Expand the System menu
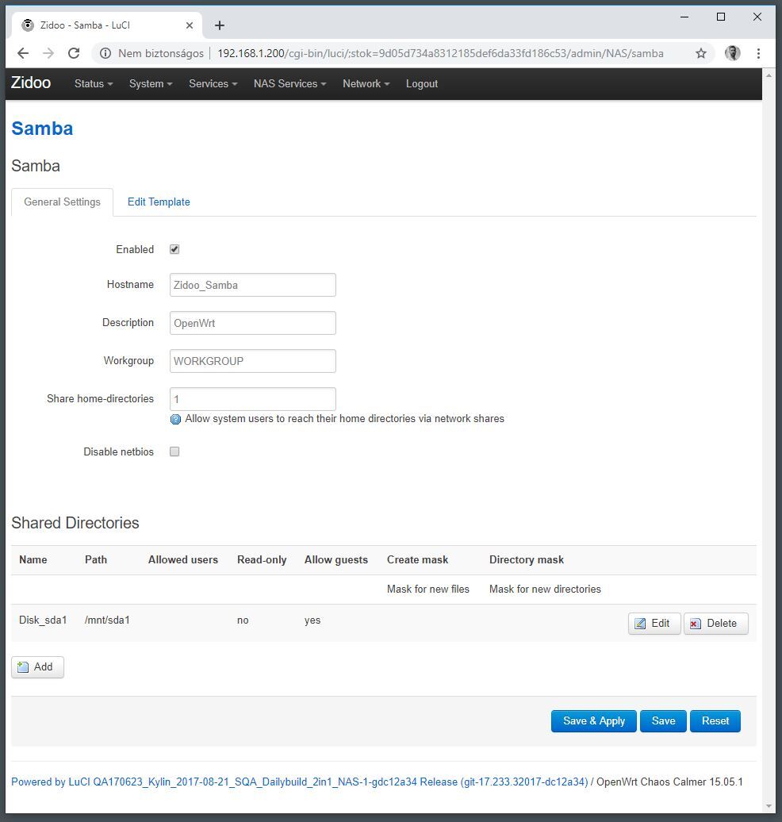The image size is (782, 822). [x=151, y=84]
